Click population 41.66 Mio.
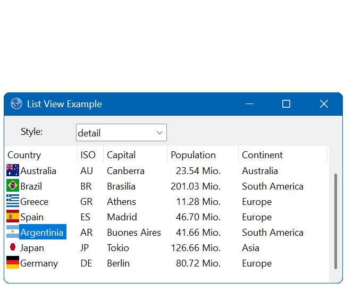The width and height of the screenshot is (353, 292). coord(198,233)
